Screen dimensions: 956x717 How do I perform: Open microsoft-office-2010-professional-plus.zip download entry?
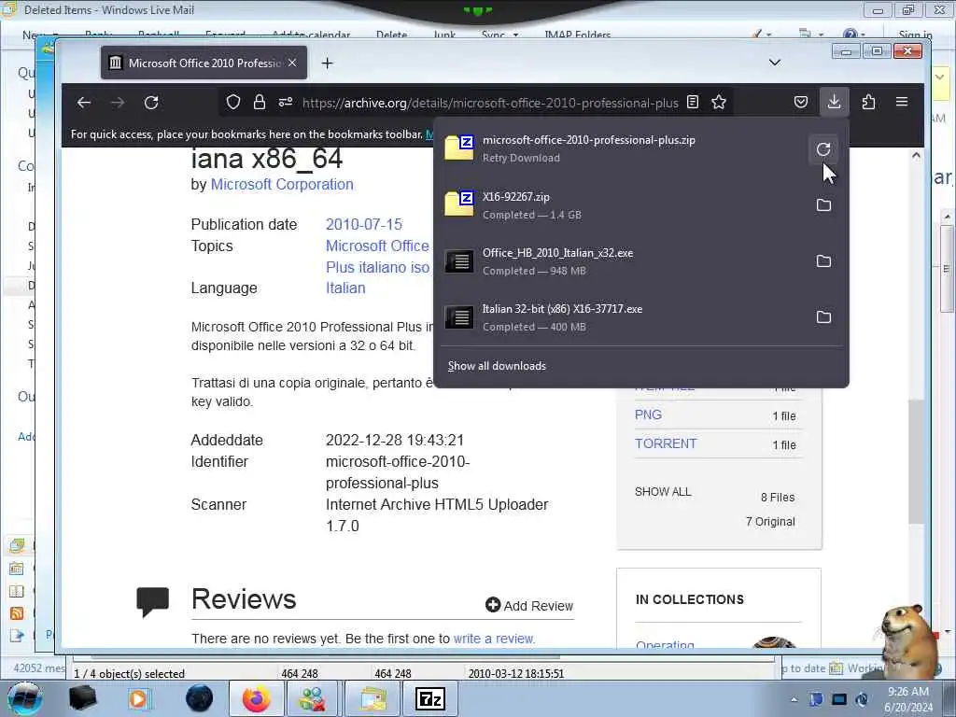click(x=622, y=148)
